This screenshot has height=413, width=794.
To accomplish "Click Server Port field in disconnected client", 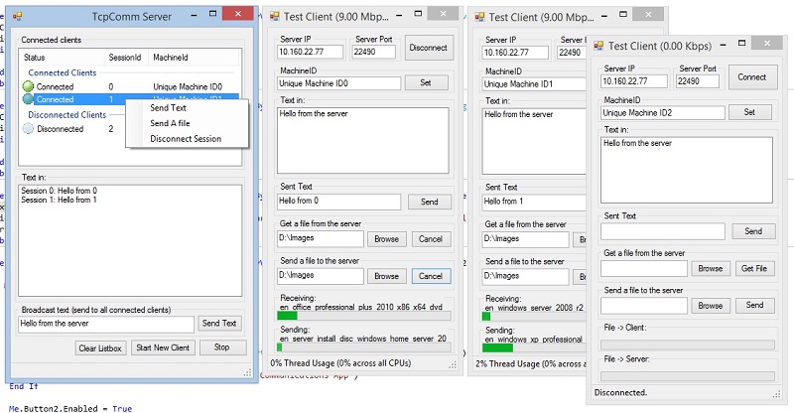I will tap(698, 81).
